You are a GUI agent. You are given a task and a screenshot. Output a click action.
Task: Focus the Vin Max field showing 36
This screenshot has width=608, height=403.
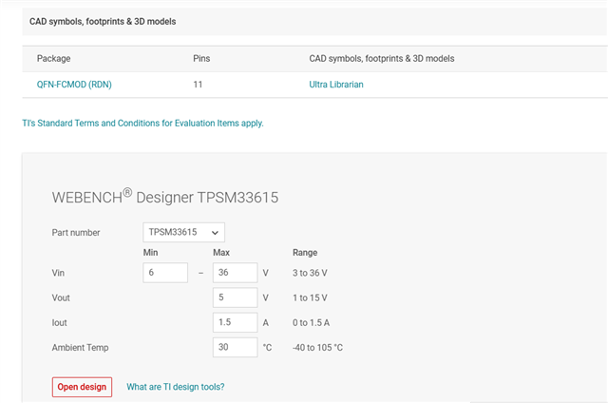235,273
